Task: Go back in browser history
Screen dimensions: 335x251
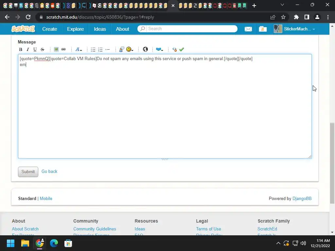Action: pyautogui.click(x=7, y=17)
